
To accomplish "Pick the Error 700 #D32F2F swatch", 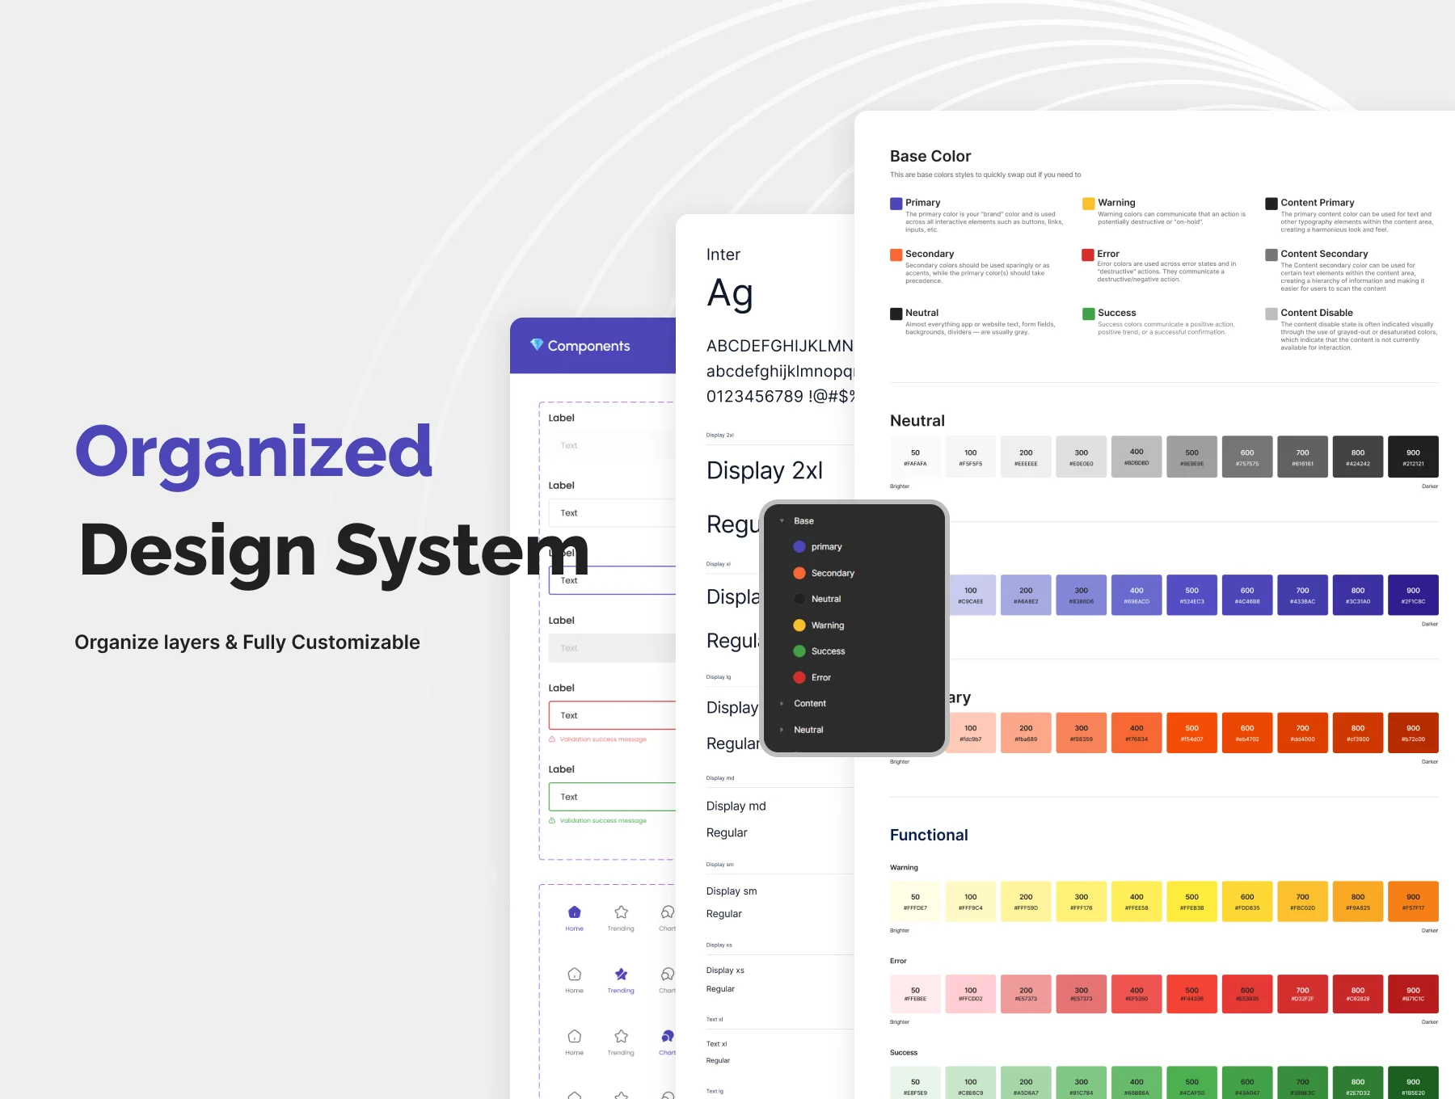I will pyautogui.click(x=1302, y=995).
